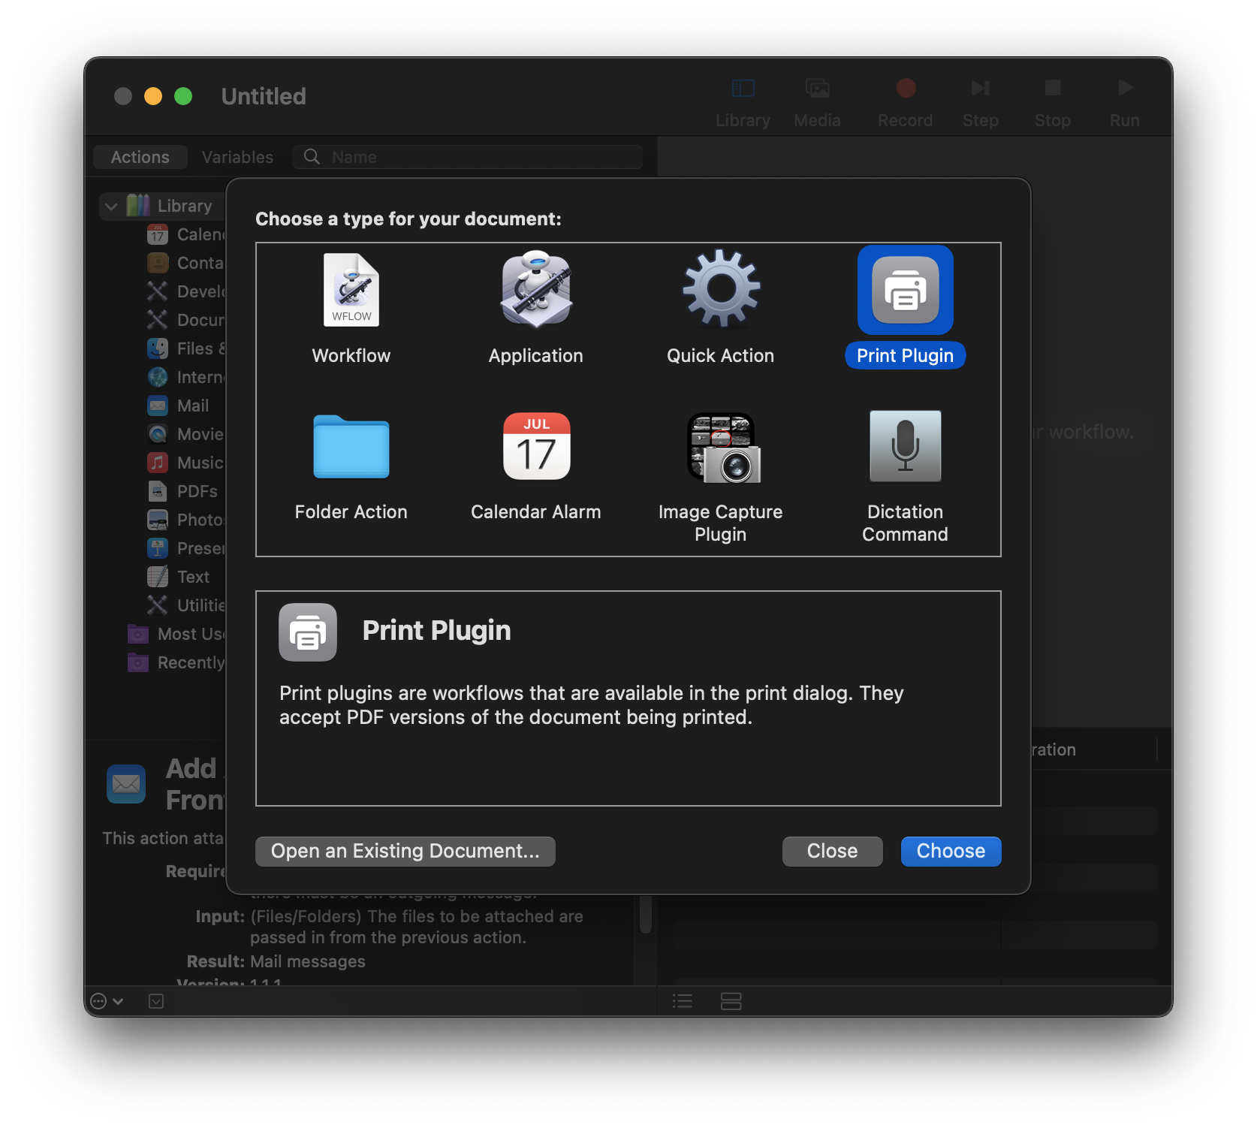Select the Recently Added smart folder
Image resolution: width=1257 pixels, height=1128 pixels.
177,662
